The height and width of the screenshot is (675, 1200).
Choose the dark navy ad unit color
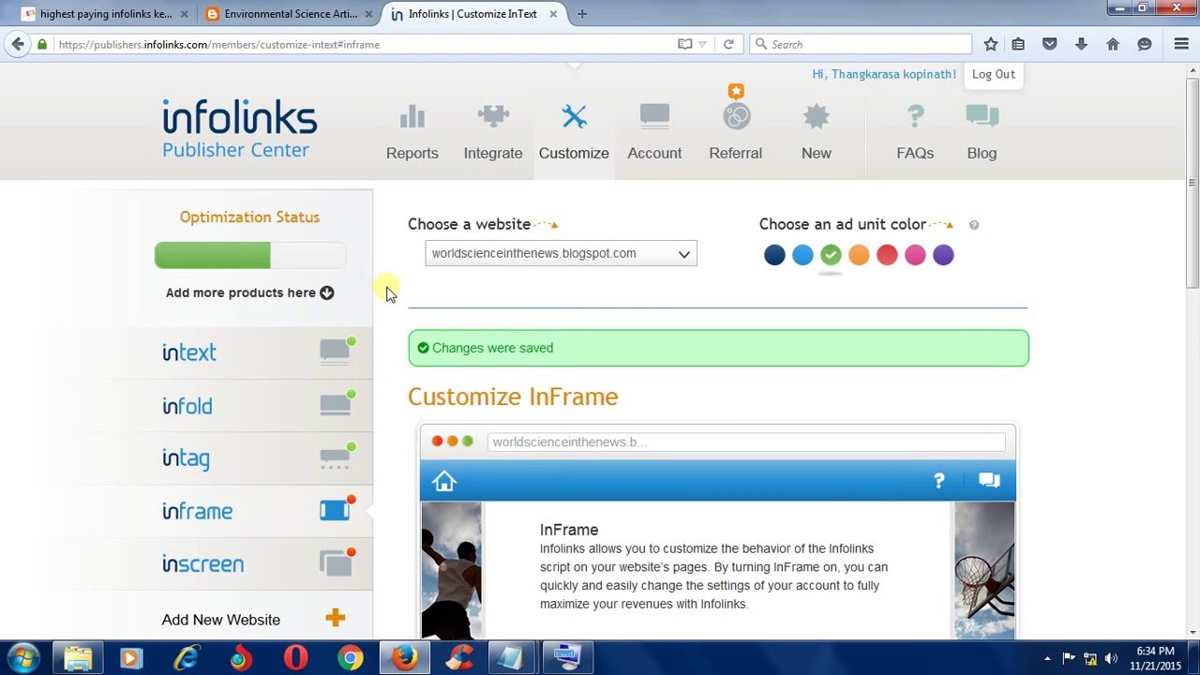774,254
